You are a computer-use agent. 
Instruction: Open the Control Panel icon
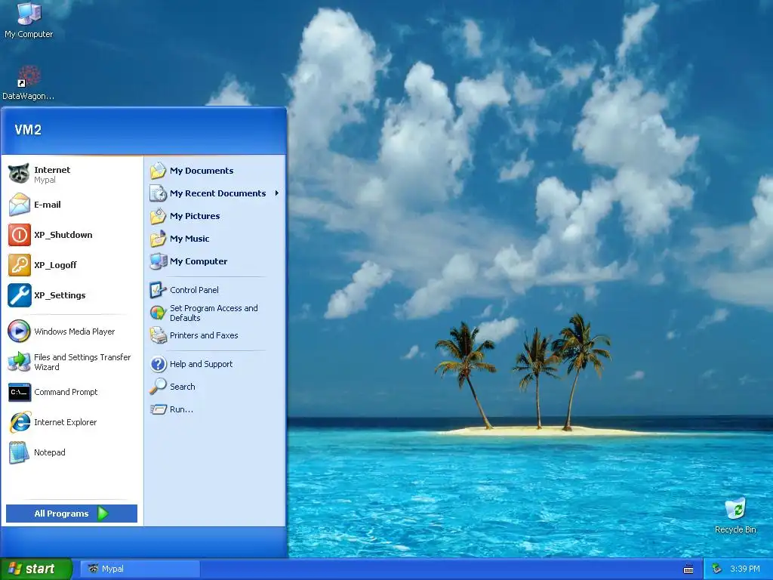coord(159,290)
